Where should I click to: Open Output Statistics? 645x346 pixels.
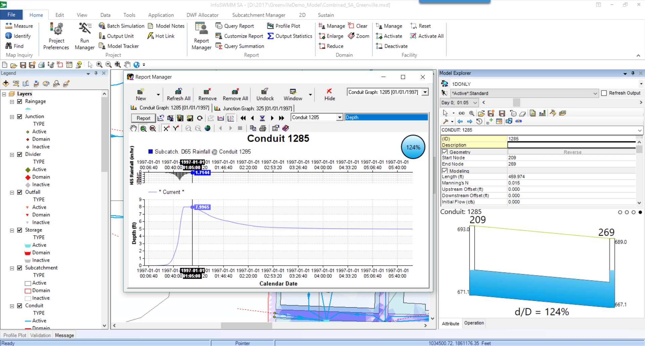290,36
